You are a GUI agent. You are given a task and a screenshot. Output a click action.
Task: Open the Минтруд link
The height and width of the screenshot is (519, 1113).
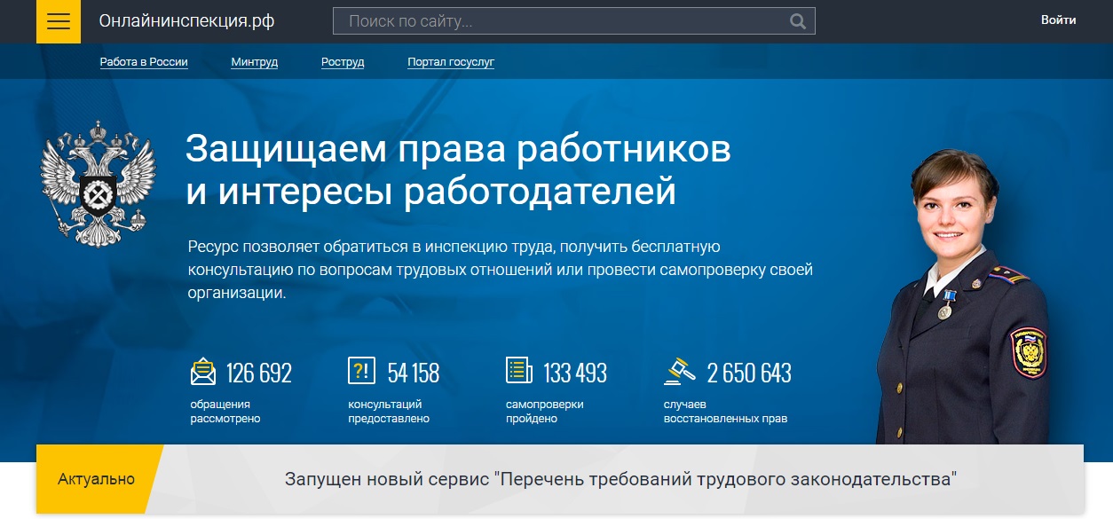point(255,62)
